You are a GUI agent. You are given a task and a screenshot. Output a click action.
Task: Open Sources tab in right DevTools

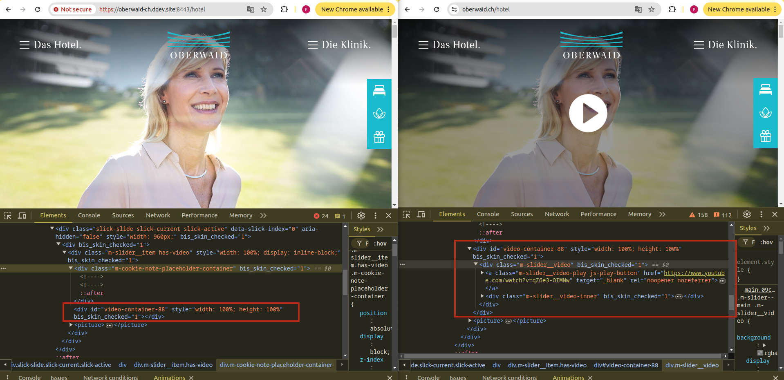[522, 214]
